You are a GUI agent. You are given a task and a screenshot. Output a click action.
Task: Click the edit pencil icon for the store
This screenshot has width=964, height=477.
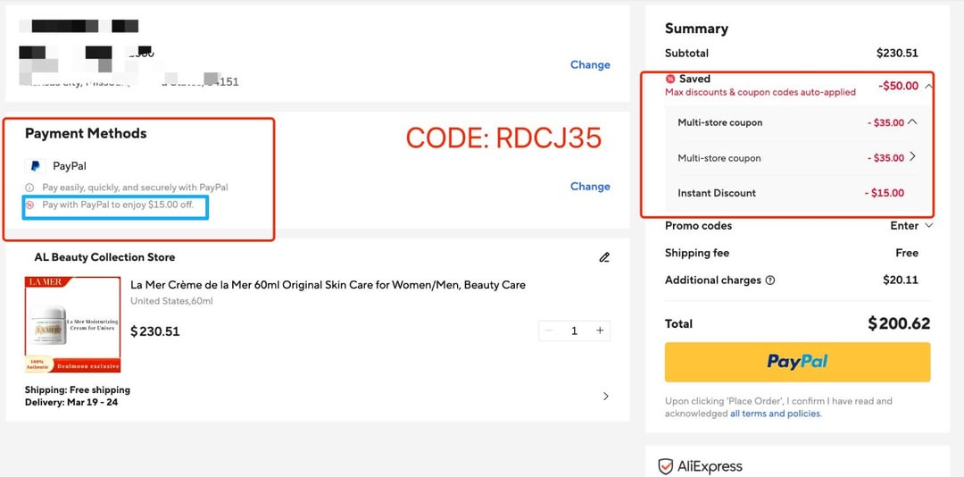click(604, 257)
